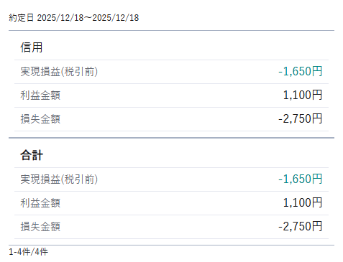Viewport: 343px width, 262px height.
Task: Click 実現損益(税引前) label under 信用
Action: pos(59,72)
